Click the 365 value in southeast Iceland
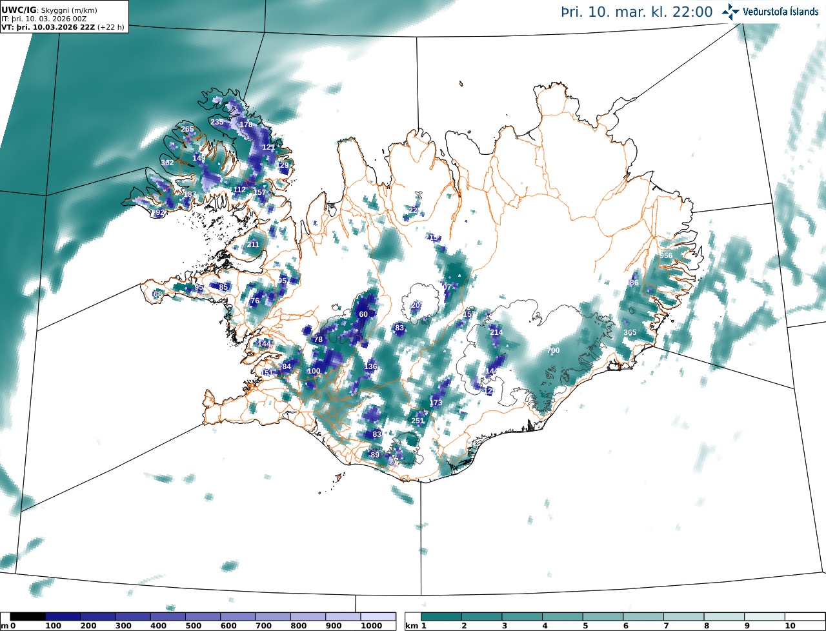 click(630, 332)
